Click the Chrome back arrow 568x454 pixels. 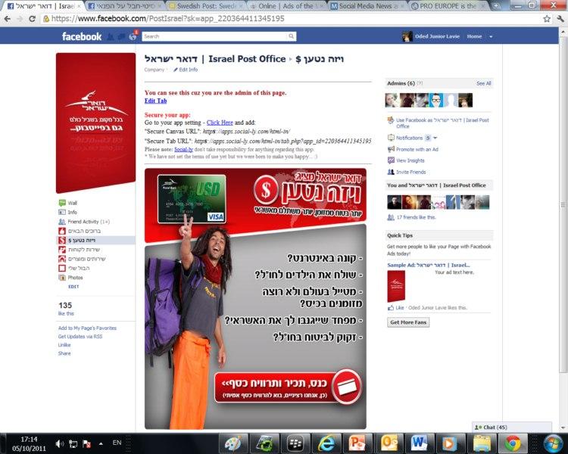tap(8, 19)
